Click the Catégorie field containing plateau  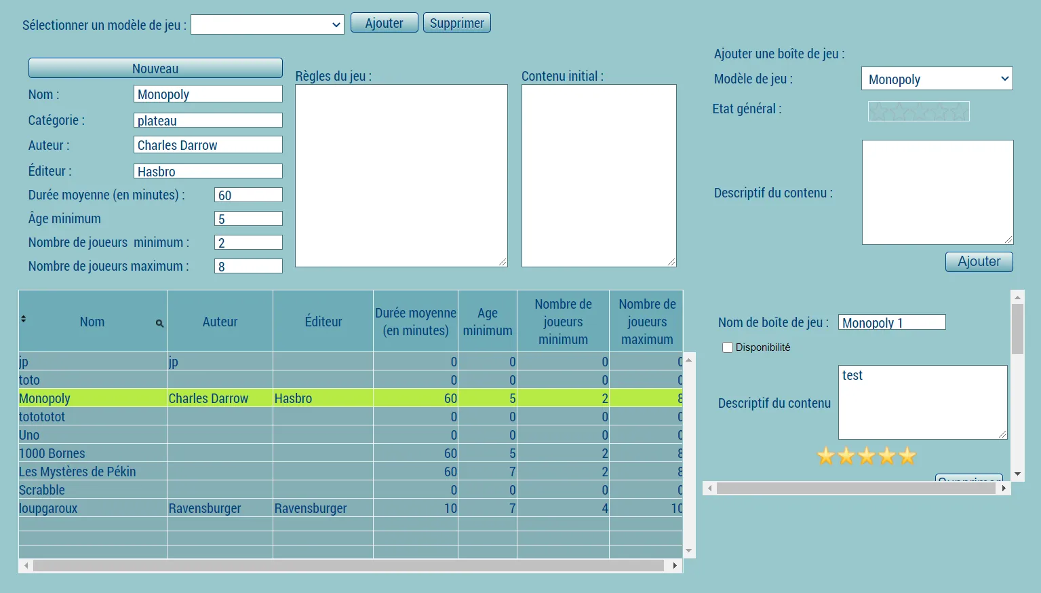point(208,120)
